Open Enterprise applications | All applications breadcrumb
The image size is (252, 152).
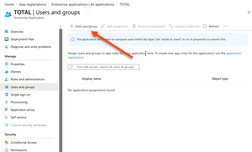[83, 4]
